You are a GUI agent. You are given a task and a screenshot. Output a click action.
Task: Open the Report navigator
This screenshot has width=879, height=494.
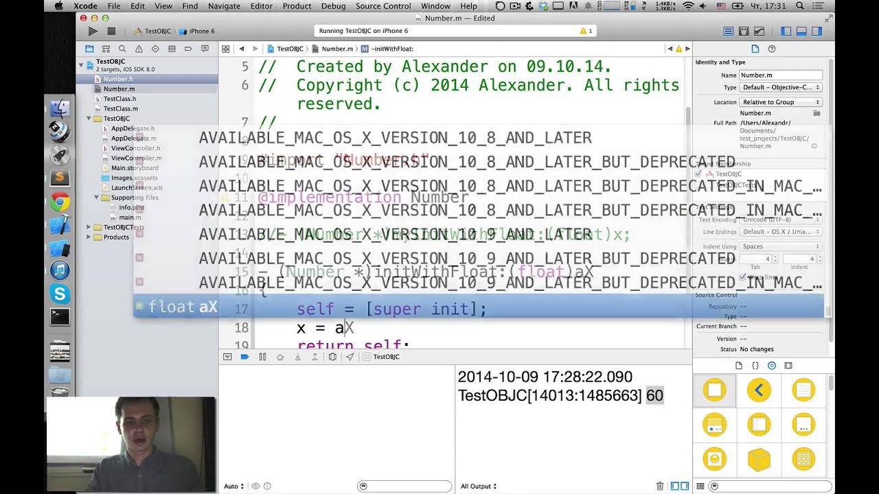pos(205,49)
